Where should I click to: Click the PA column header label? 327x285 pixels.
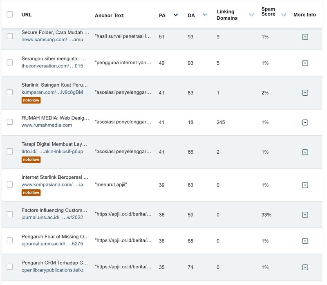(162, 16)
